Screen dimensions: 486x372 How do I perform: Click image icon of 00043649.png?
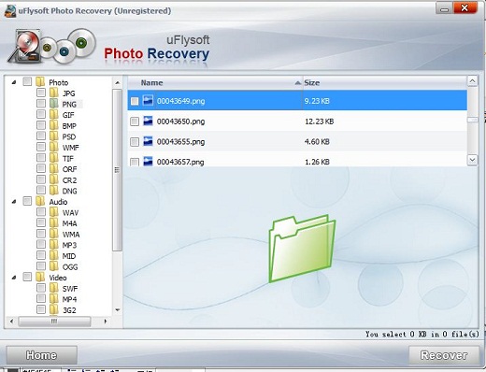tap(148, 100)
